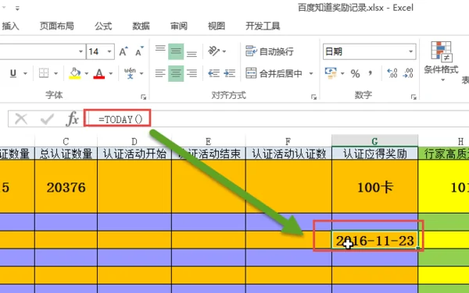
Task: Apply percent style
Action: [355, 73]
